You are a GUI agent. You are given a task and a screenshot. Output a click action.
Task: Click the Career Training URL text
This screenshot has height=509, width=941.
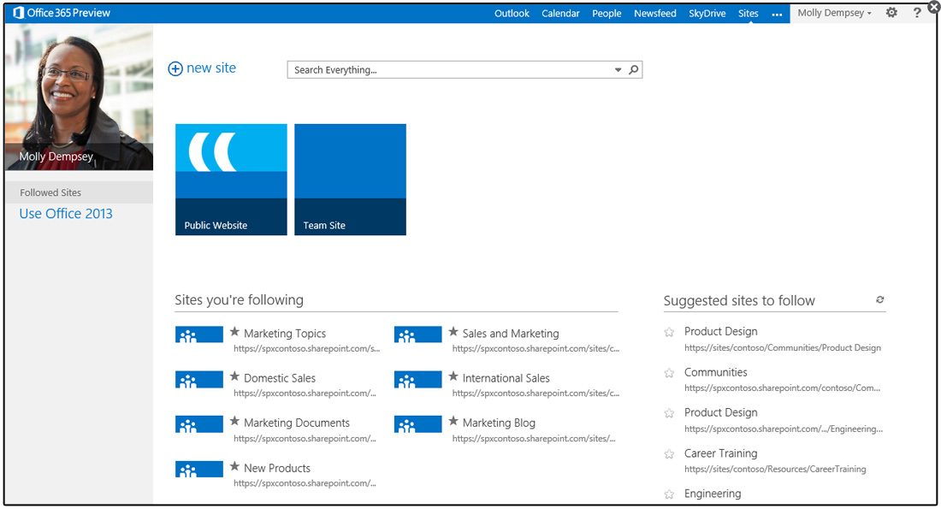775,469
